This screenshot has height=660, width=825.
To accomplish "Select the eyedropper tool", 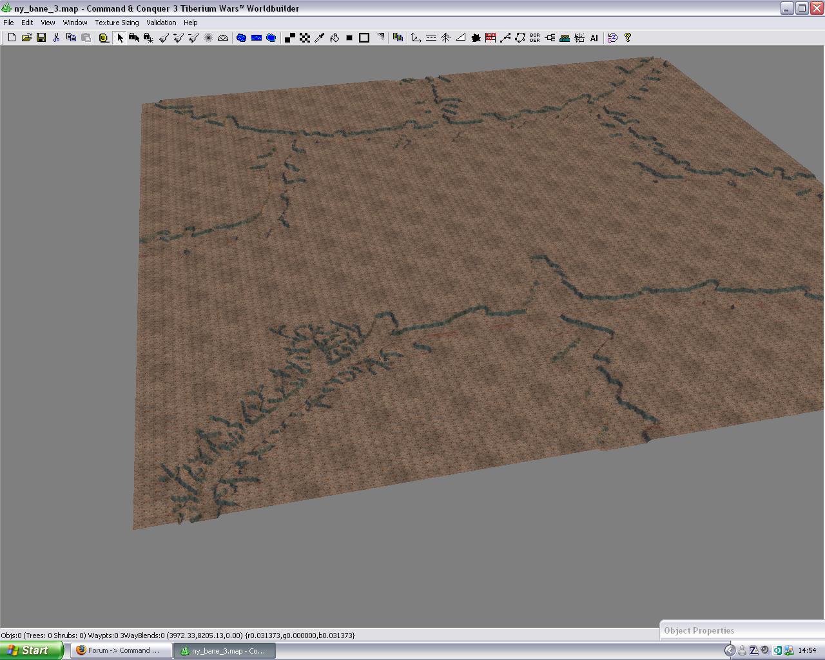I will click(x=319, y=38).
